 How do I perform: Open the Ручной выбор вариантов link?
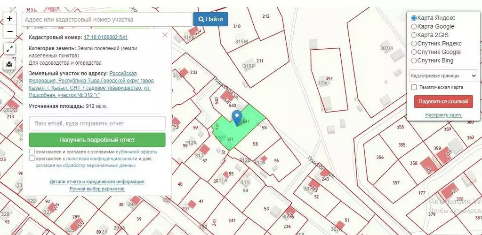97,189
